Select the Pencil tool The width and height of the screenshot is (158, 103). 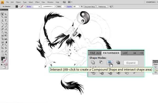[x=6, y=26]
